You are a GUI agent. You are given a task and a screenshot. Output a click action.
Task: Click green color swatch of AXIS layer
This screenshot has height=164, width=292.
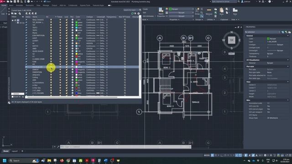(76, 80)
